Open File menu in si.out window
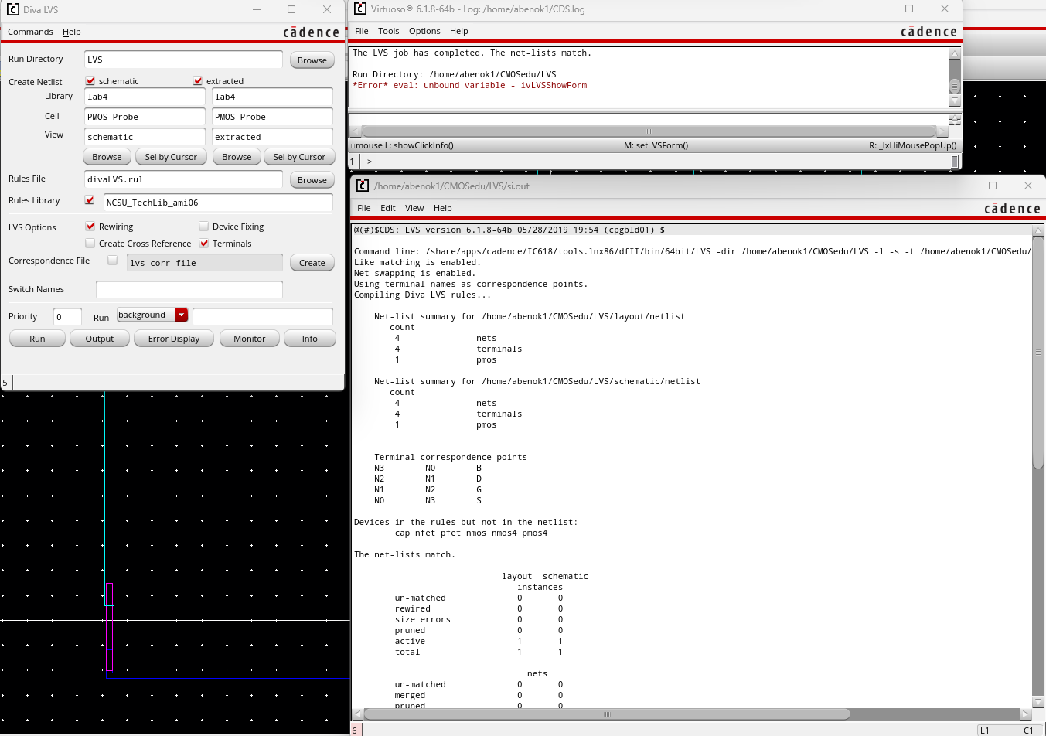The width and height of the screenshot is (1046, 736). [x=364, y=208]
